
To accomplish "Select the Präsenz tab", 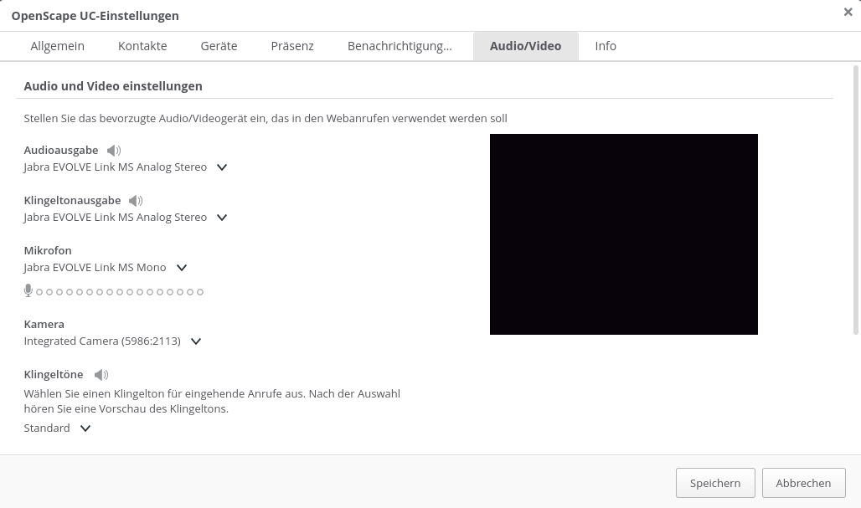I will [292, 46].
